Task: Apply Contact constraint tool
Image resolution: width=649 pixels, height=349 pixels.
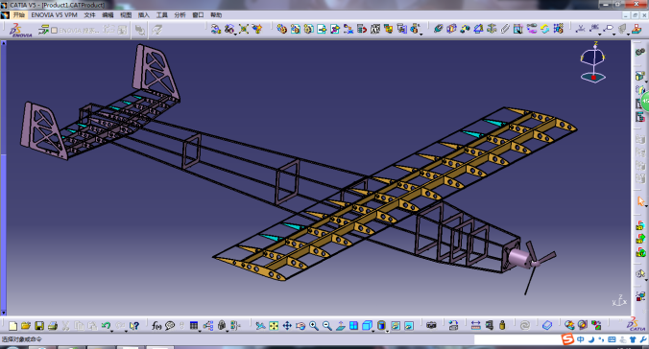Action: pos(451,29)
